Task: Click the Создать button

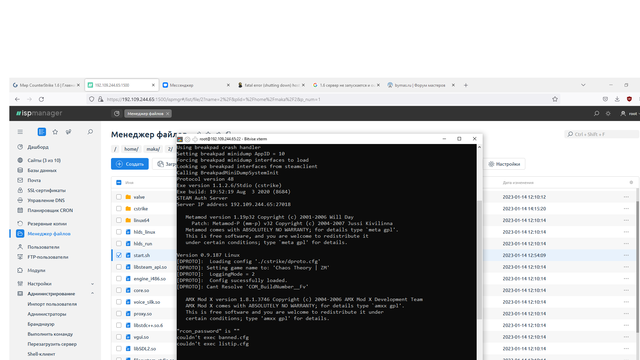Action: [130, 164]
